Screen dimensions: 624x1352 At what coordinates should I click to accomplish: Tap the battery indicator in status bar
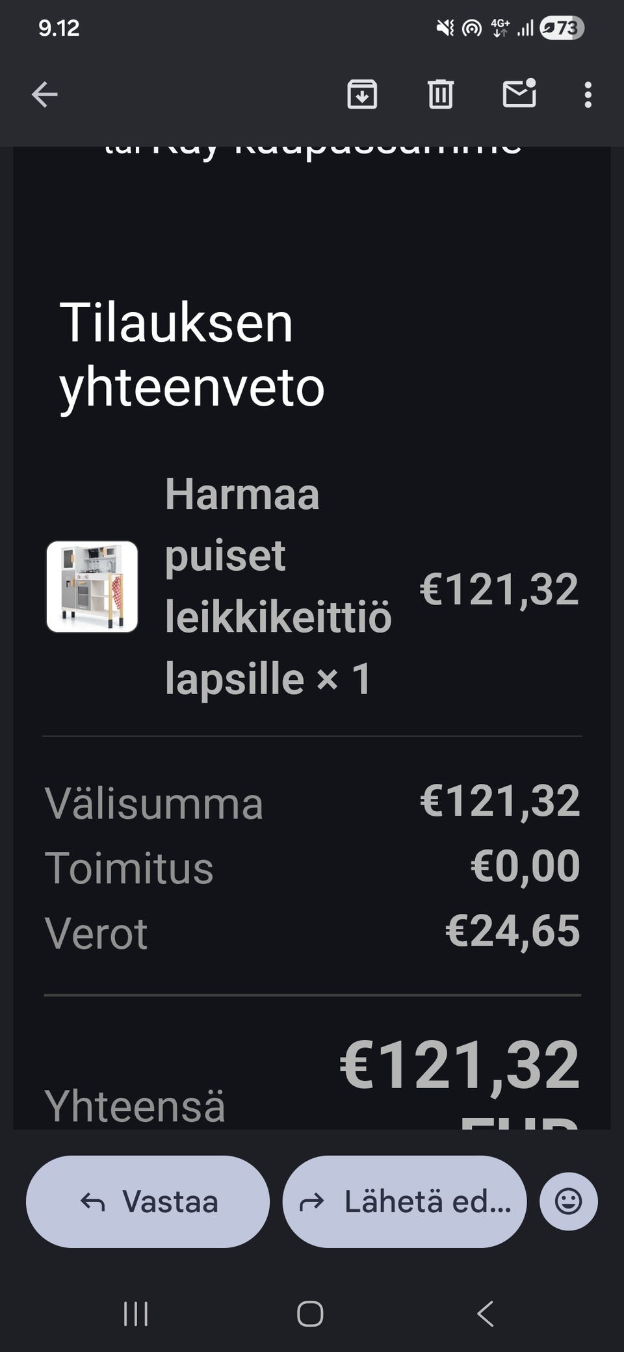562,28
